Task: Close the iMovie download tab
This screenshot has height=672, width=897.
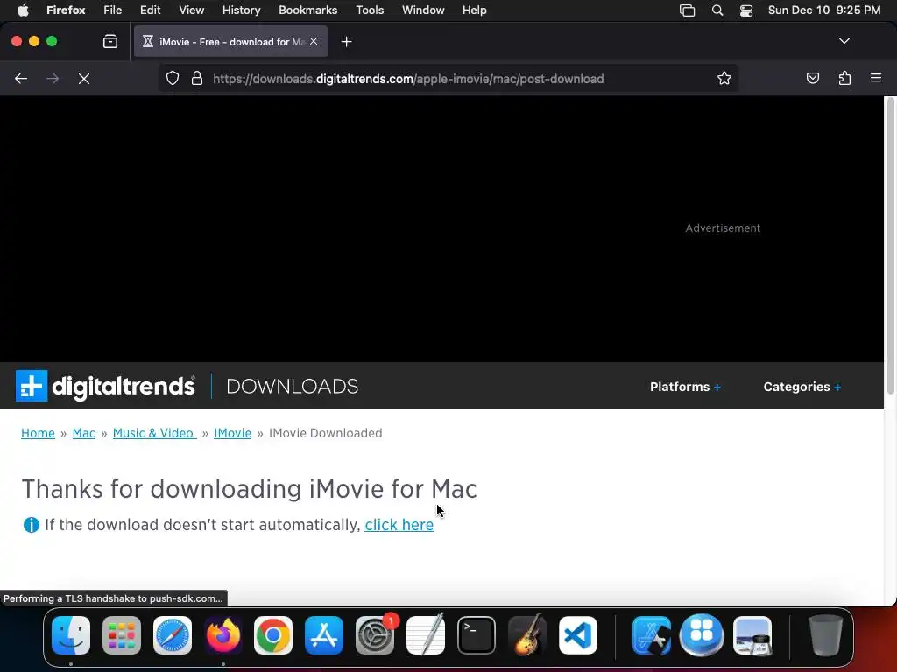Action: [314, 41]
